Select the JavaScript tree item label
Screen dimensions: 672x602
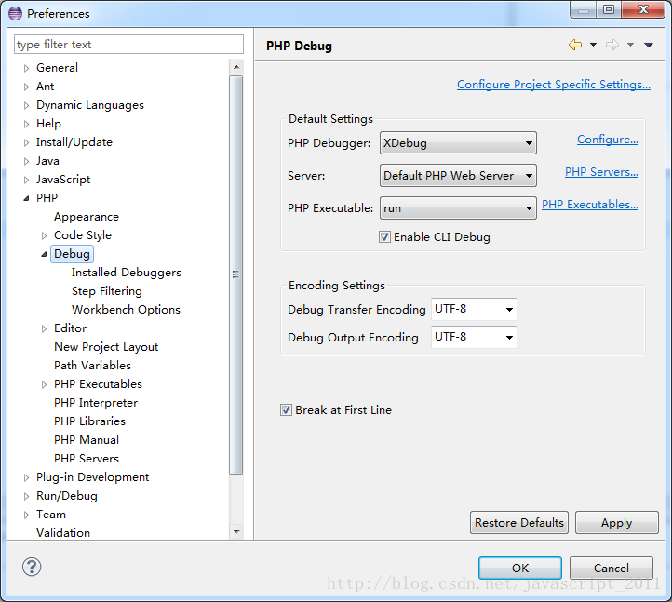63,180
